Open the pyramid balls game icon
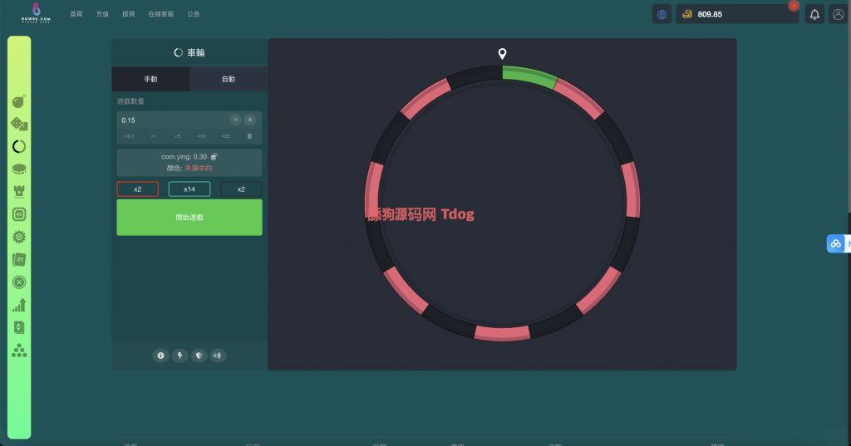851x446 pixels. [19, 350]
